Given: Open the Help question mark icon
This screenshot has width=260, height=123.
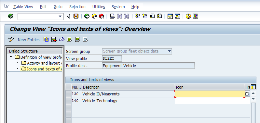Looking at the screenshot, I should [x=188, y=16].
